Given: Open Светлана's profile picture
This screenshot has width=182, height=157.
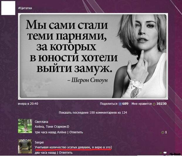Looking at the screenshot, I should [25, 126].
